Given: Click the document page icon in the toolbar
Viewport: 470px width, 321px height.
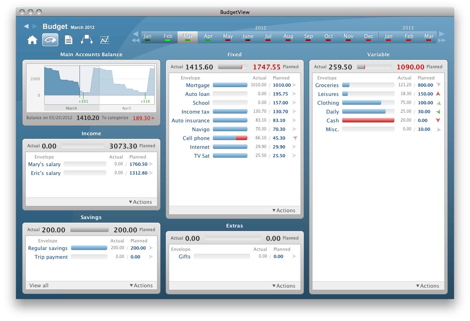Looking at the screenshot, I should point(68,39).
